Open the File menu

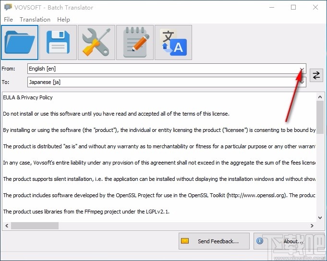click(8, 19)
